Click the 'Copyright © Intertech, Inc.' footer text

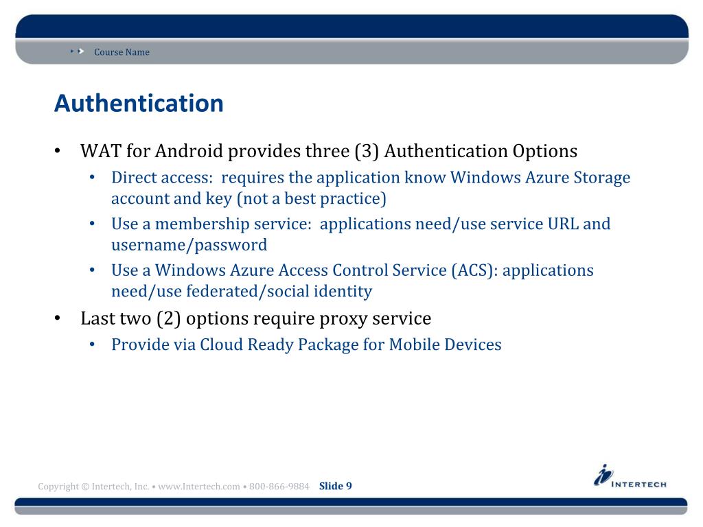click(93, 487)
